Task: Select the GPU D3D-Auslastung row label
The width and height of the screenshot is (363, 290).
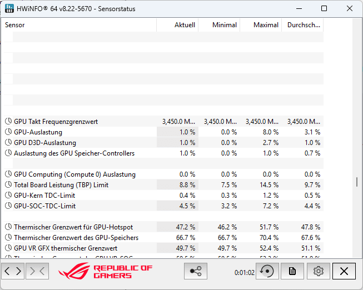Action: pyautogui.click(x=45, y=143)
